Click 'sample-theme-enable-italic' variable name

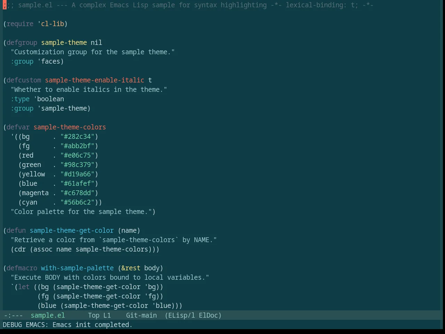coord(95,80)
